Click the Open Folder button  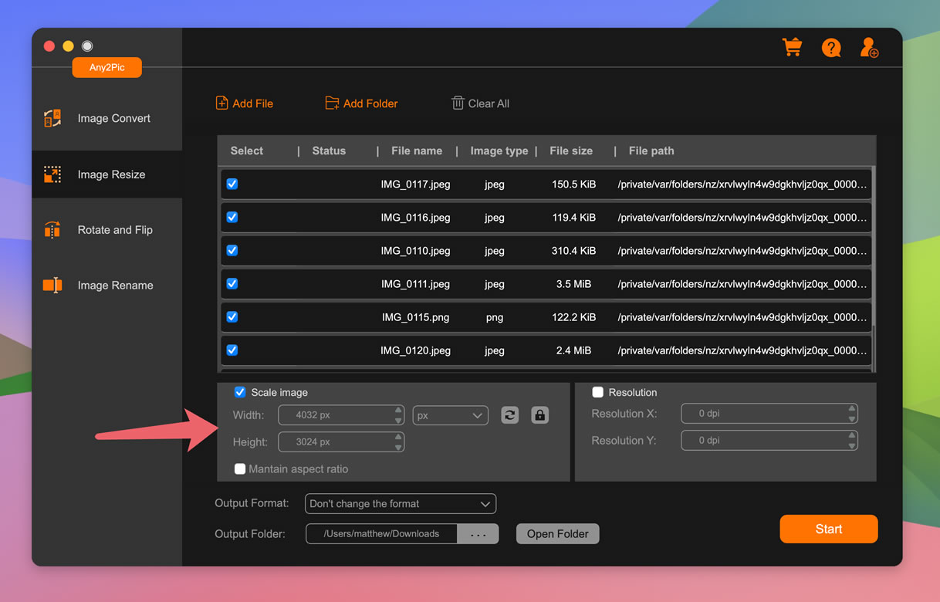tap(557, 534)
